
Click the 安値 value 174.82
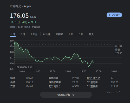[x=29, y=86]
